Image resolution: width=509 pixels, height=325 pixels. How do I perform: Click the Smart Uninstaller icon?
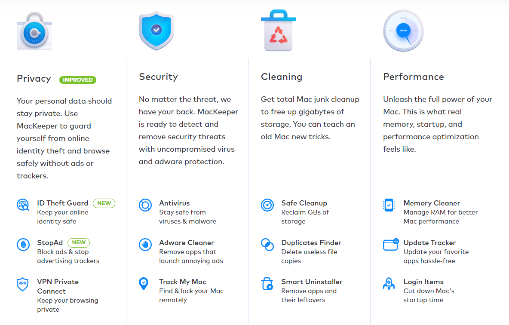pyautogui.click(x=267, y=284)
